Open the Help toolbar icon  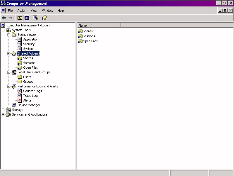[x=44, y=18]
